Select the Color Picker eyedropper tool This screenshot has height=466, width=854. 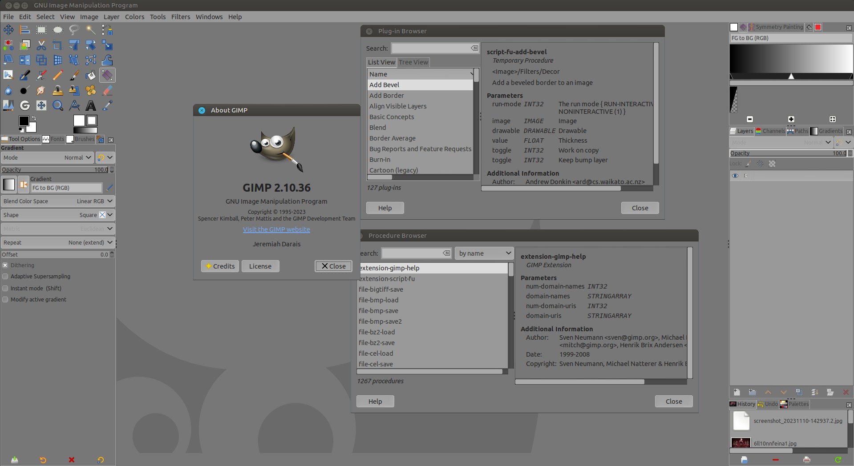point(107,105)
